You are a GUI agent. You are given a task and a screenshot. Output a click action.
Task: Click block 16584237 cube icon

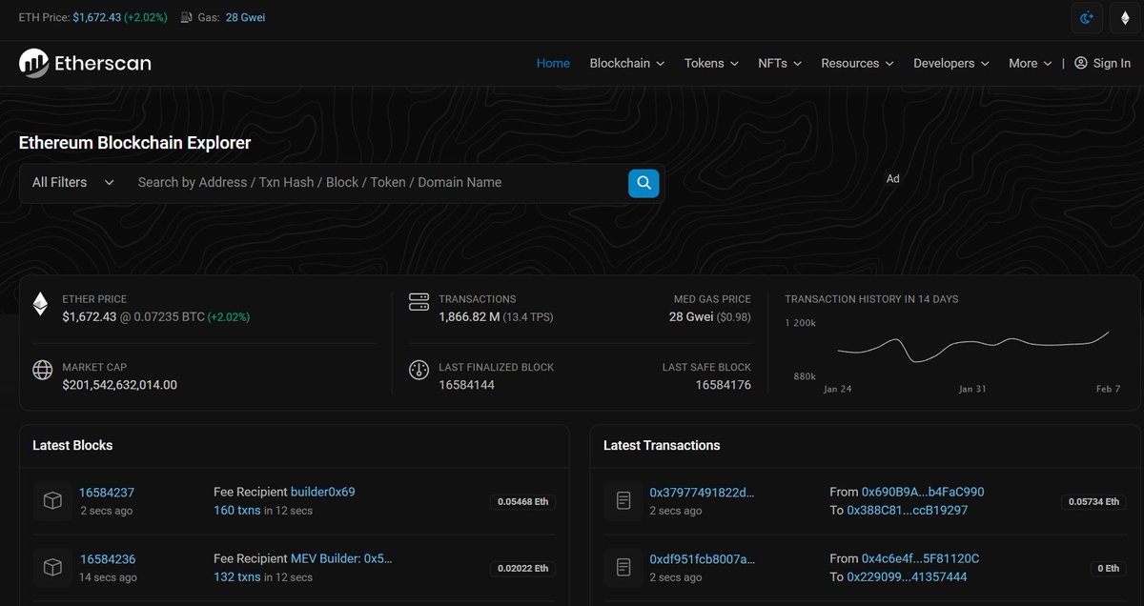(52, 501)
